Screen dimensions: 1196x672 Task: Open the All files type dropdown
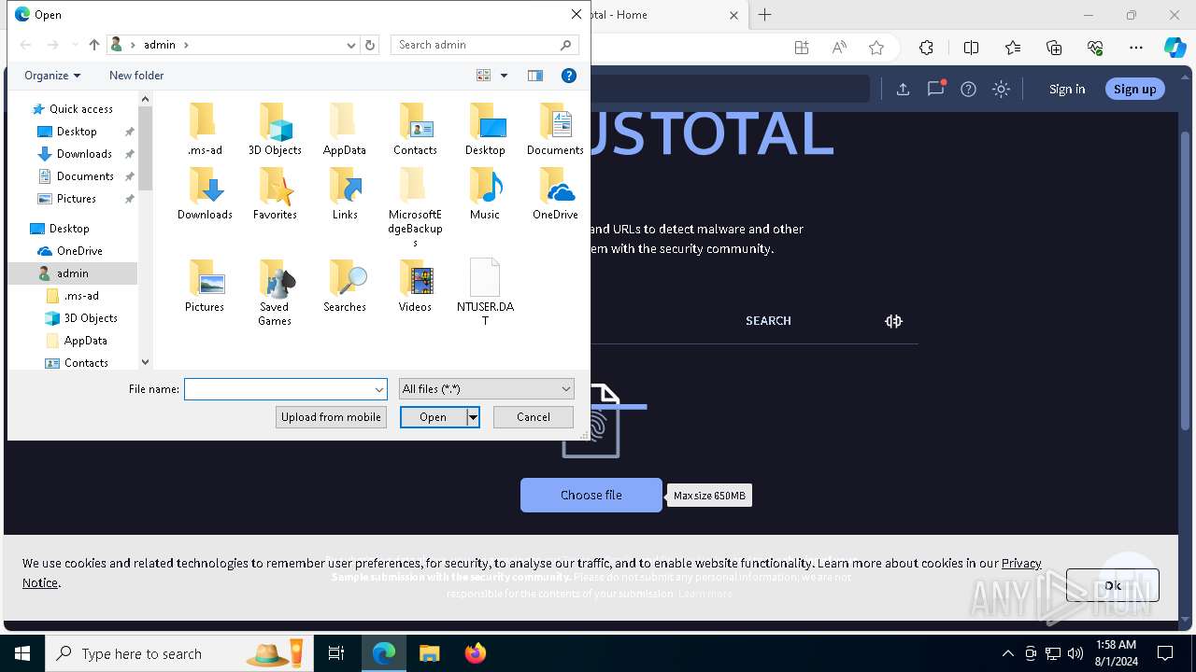coord(486,389)
